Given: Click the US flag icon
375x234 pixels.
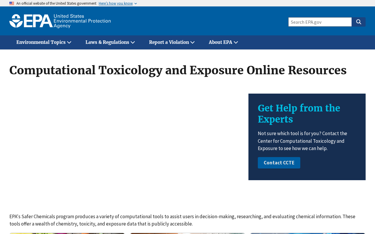Looking at the screenshot, I should coord(12,4).
